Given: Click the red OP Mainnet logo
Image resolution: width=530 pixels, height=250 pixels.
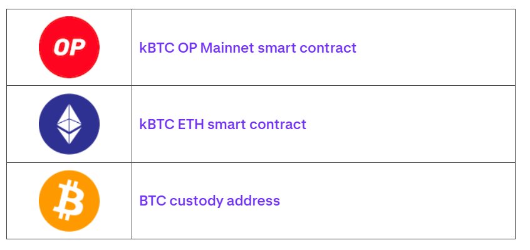Looking at the screenshot, I should 70,47.
